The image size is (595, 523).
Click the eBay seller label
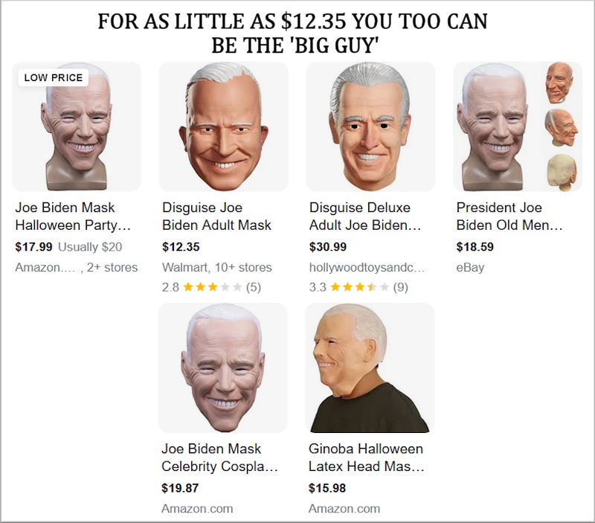coord(470,267)
